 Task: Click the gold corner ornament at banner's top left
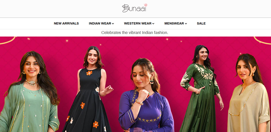(x=8, y=41)
